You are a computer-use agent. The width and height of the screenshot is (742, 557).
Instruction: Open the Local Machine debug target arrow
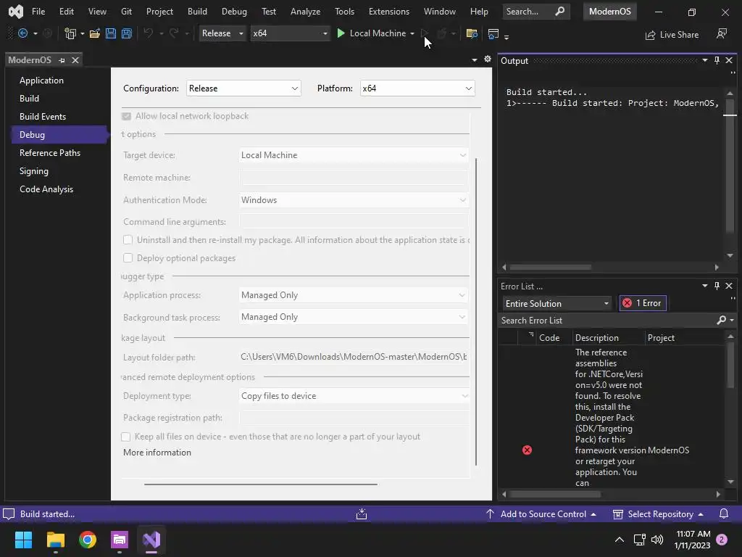click(x=412, y=33)
